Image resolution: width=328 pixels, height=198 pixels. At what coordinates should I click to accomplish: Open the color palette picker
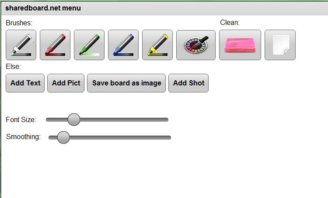(x=196, y=45)
